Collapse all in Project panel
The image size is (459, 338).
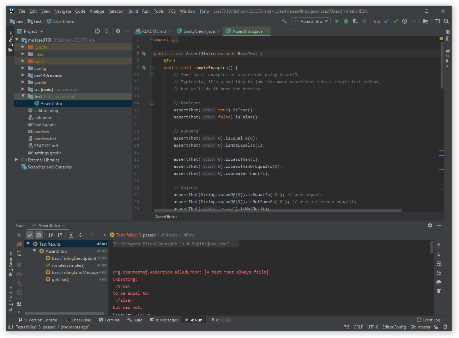pos(107,31)
